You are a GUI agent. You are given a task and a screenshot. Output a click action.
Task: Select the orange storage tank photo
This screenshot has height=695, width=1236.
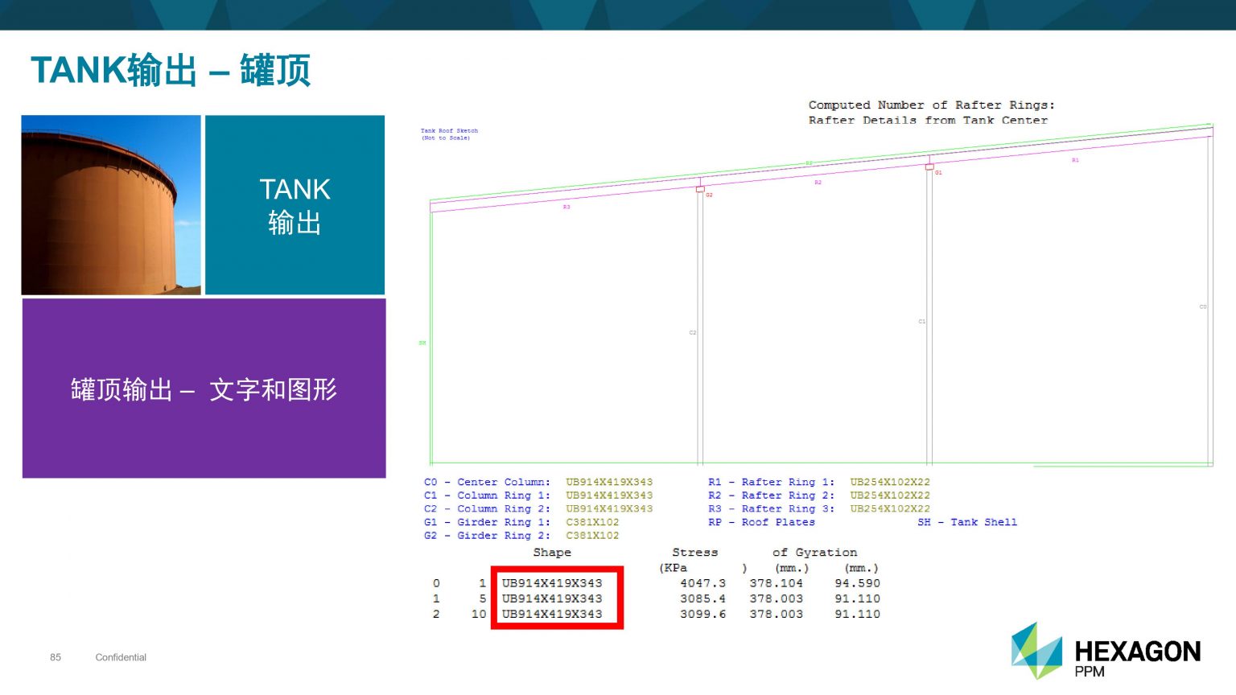[x=111, y=205]
